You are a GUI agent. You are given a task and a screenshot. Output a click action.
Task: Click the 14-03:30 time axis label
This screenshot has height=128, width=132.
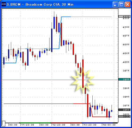[x=109, y=125]
